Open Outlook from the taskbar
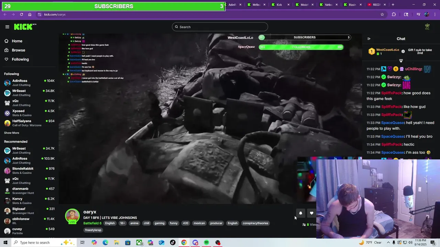This screenshot has height=247, width=440. 162,243
